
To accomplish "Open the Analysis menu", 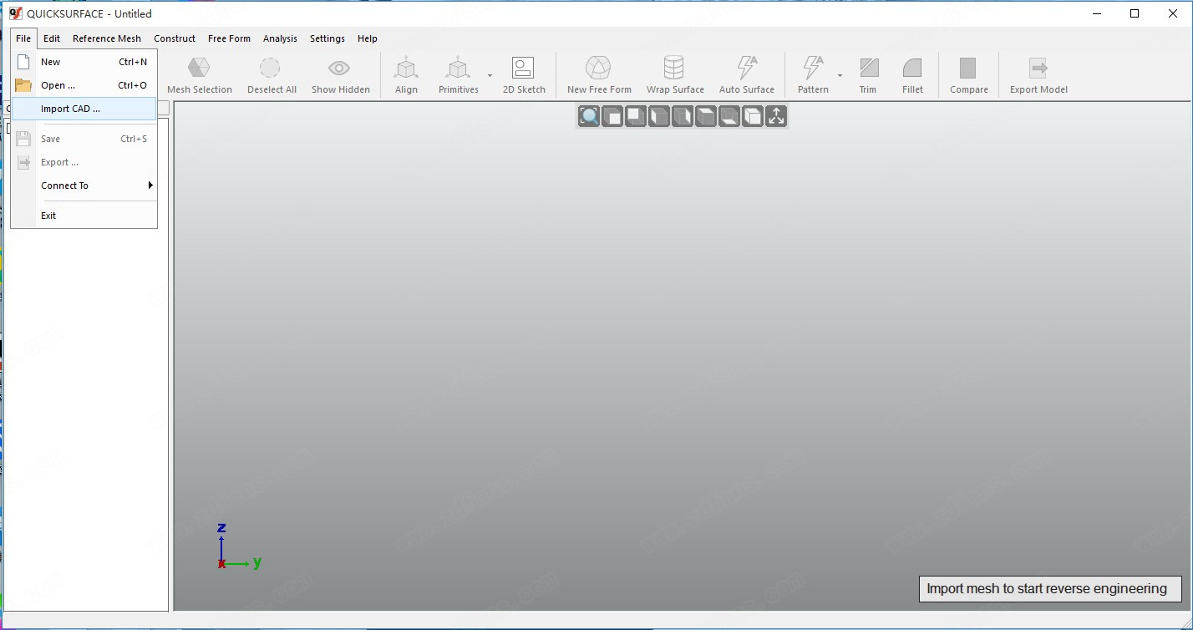I will pyautogui.click(x=280, y=38).
